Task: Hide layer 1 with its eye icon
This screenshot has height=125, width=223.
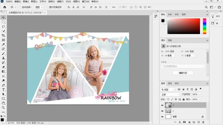Action: pyautogui.click(x=162, y=111)
